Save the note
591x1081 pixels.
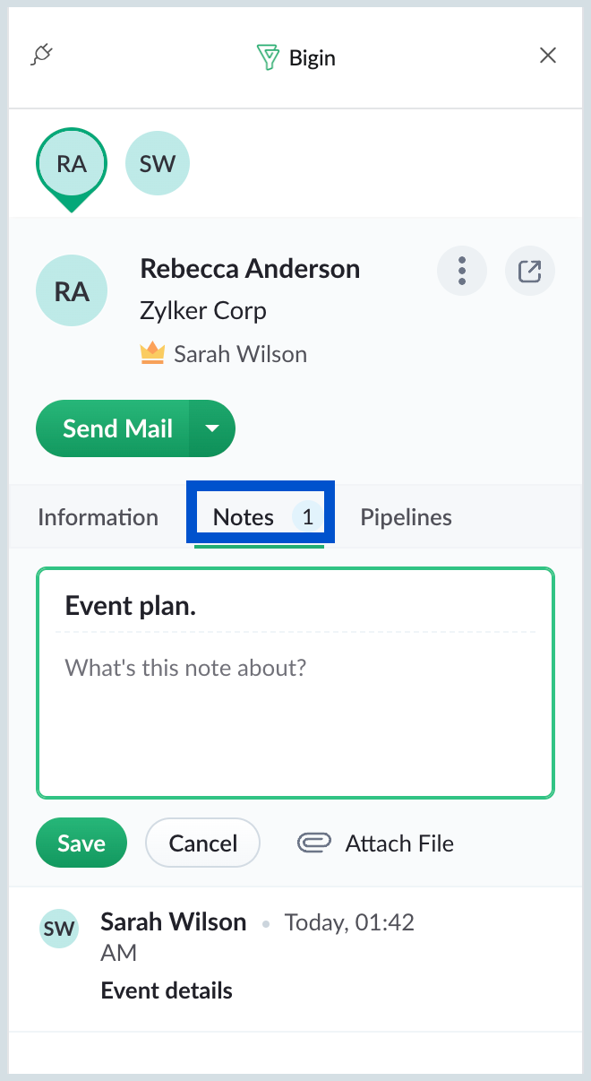pos(81,843)
